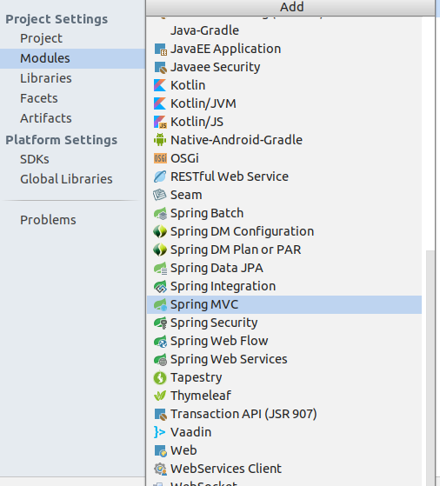440x486 pixels.
Task: Click the Thymeleaf leaf icon
Action: tap(160, 396)
